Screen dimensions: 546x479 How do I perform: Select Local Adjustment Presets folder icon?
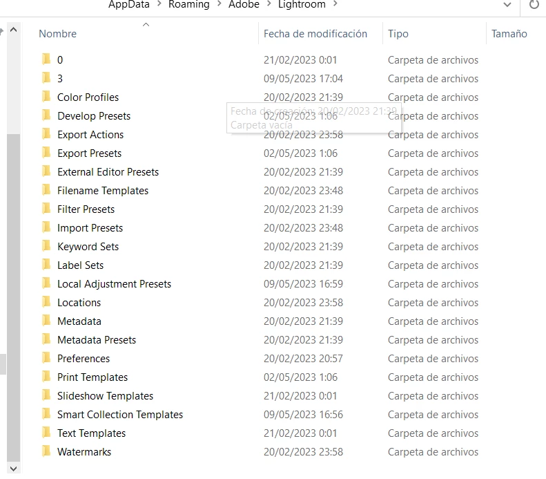[x=46, y=283]
